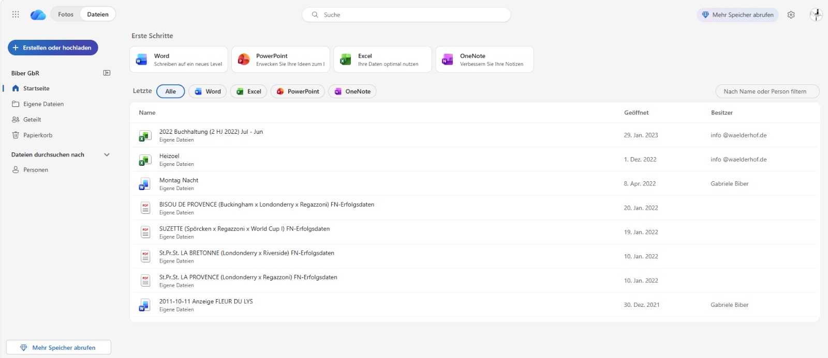Open the app launcher grid icon

tap(16, 14)
